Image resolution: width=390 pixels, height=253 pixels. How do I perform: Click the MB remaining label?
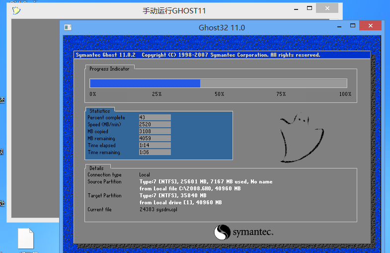click(101, 138)
